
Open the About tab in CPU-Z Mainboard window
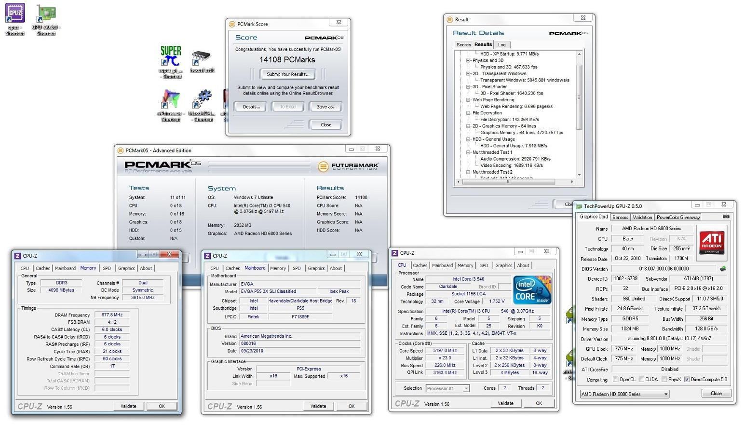tap(336, 268)
